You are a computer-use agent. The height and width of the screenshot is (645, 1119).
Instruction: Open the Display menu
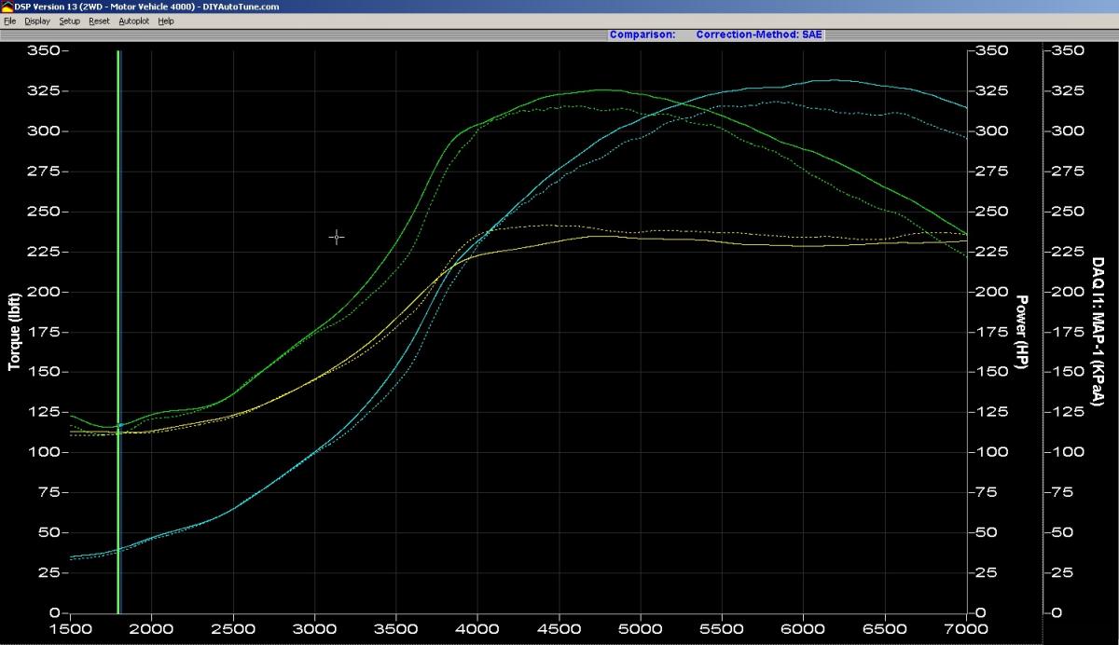click(x=37, y=21)
